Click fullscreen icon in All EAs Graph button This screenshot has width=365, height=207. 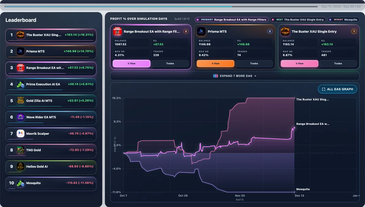pyautogui.click(x=324, y=89)
